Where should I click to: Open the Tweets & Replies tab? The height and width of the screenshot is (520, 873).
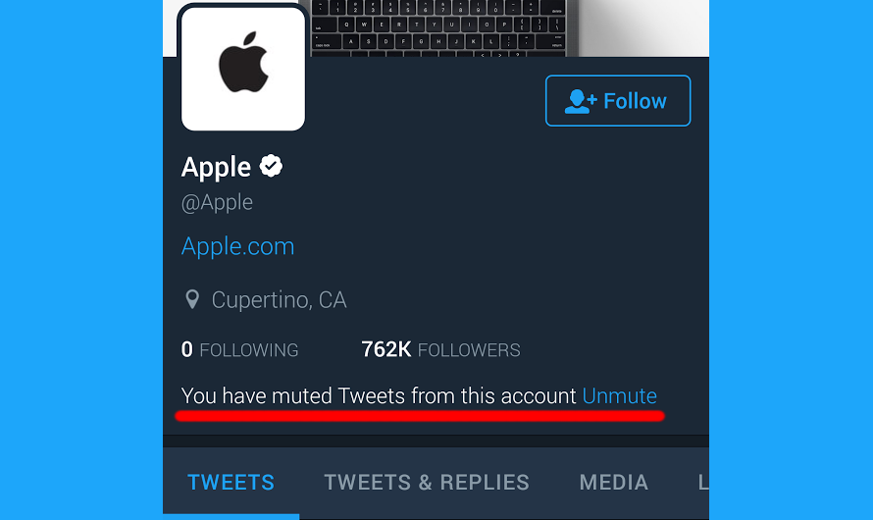pyautogui.click(x=427, y=482)
